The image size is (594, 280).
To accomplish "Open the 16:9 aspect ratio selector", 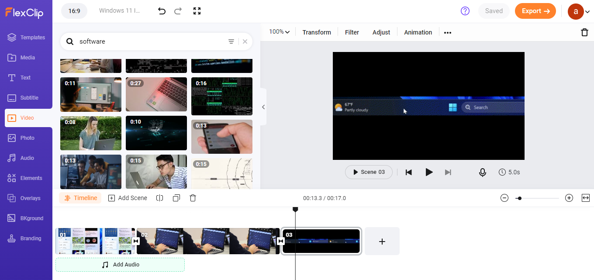I will pos(74,11).
